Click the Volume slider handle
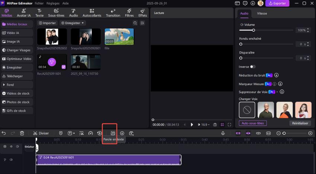Screen dimensions: 316x174 click(x=254, y=30)
